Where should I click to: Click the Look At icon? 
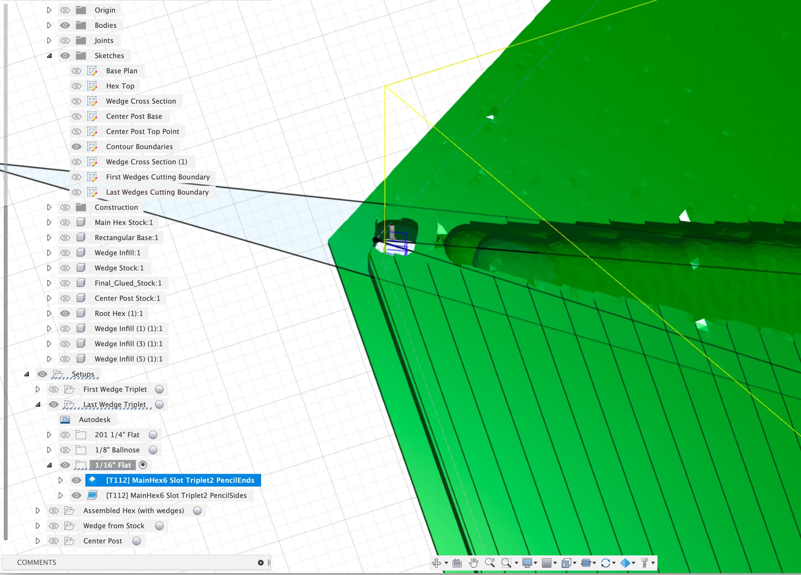coord(457,563)
